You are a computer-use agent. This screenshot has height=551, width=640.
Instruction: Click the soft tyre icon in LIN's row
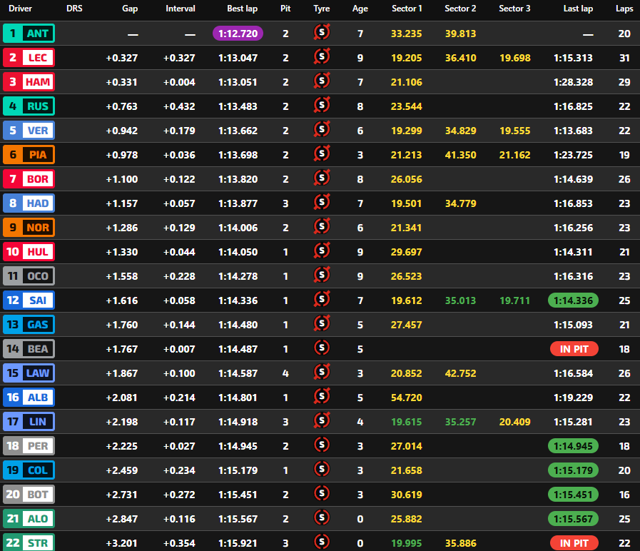coord(322,420)
